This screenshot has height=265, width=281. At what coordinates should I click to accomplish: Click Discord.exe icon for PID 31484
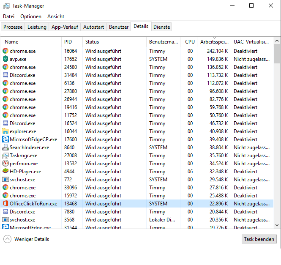tap(5, 75)
